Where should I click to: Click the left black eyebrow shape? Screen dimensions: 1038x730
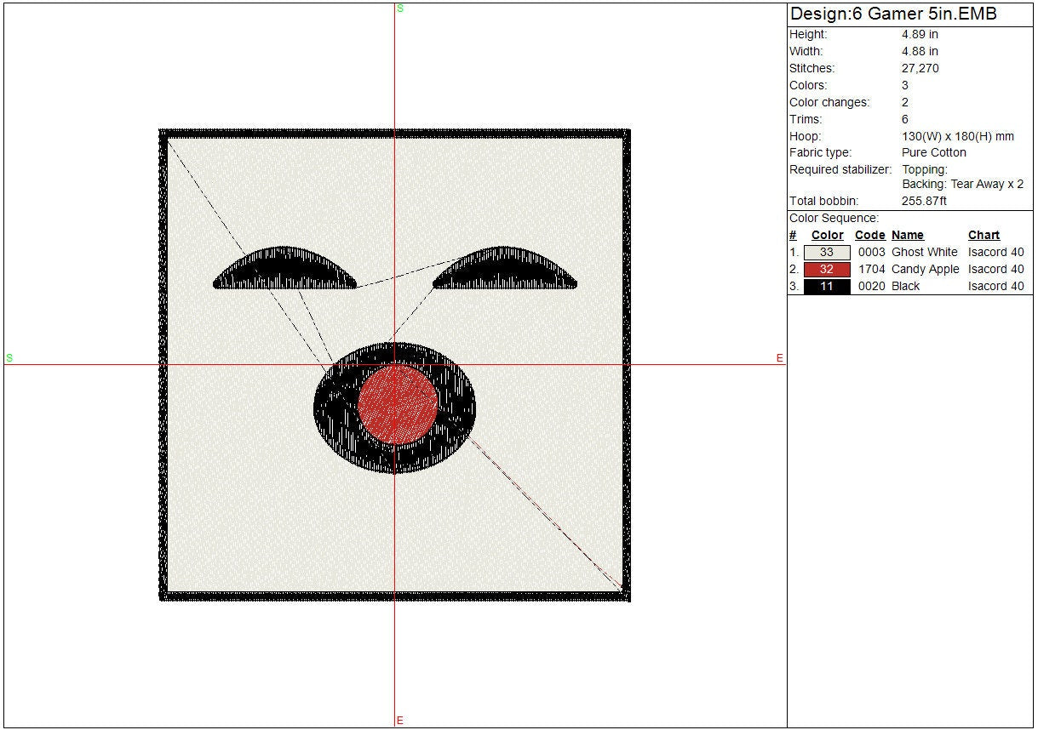point(284,271)
